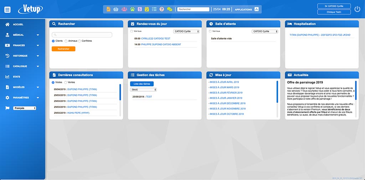Click the orange Rechercher button
365x180 pixels.
pos(63,49)
